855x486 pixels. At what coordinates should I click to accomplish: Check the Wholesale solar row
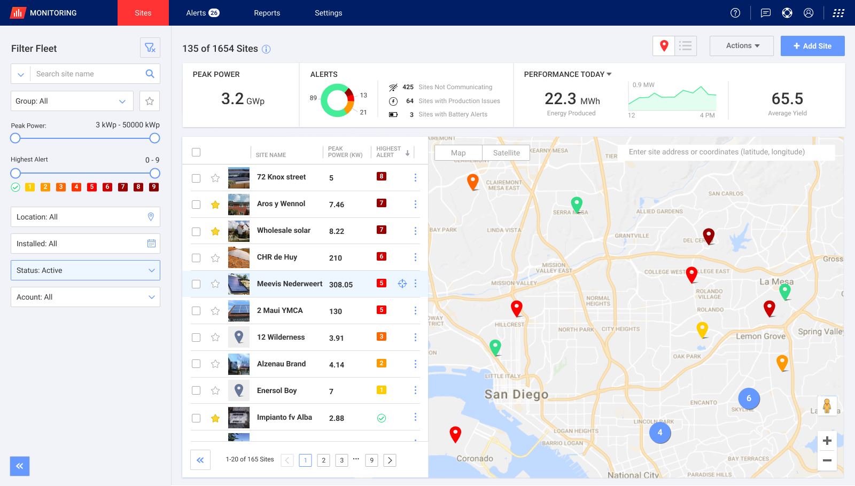point(196,231)
